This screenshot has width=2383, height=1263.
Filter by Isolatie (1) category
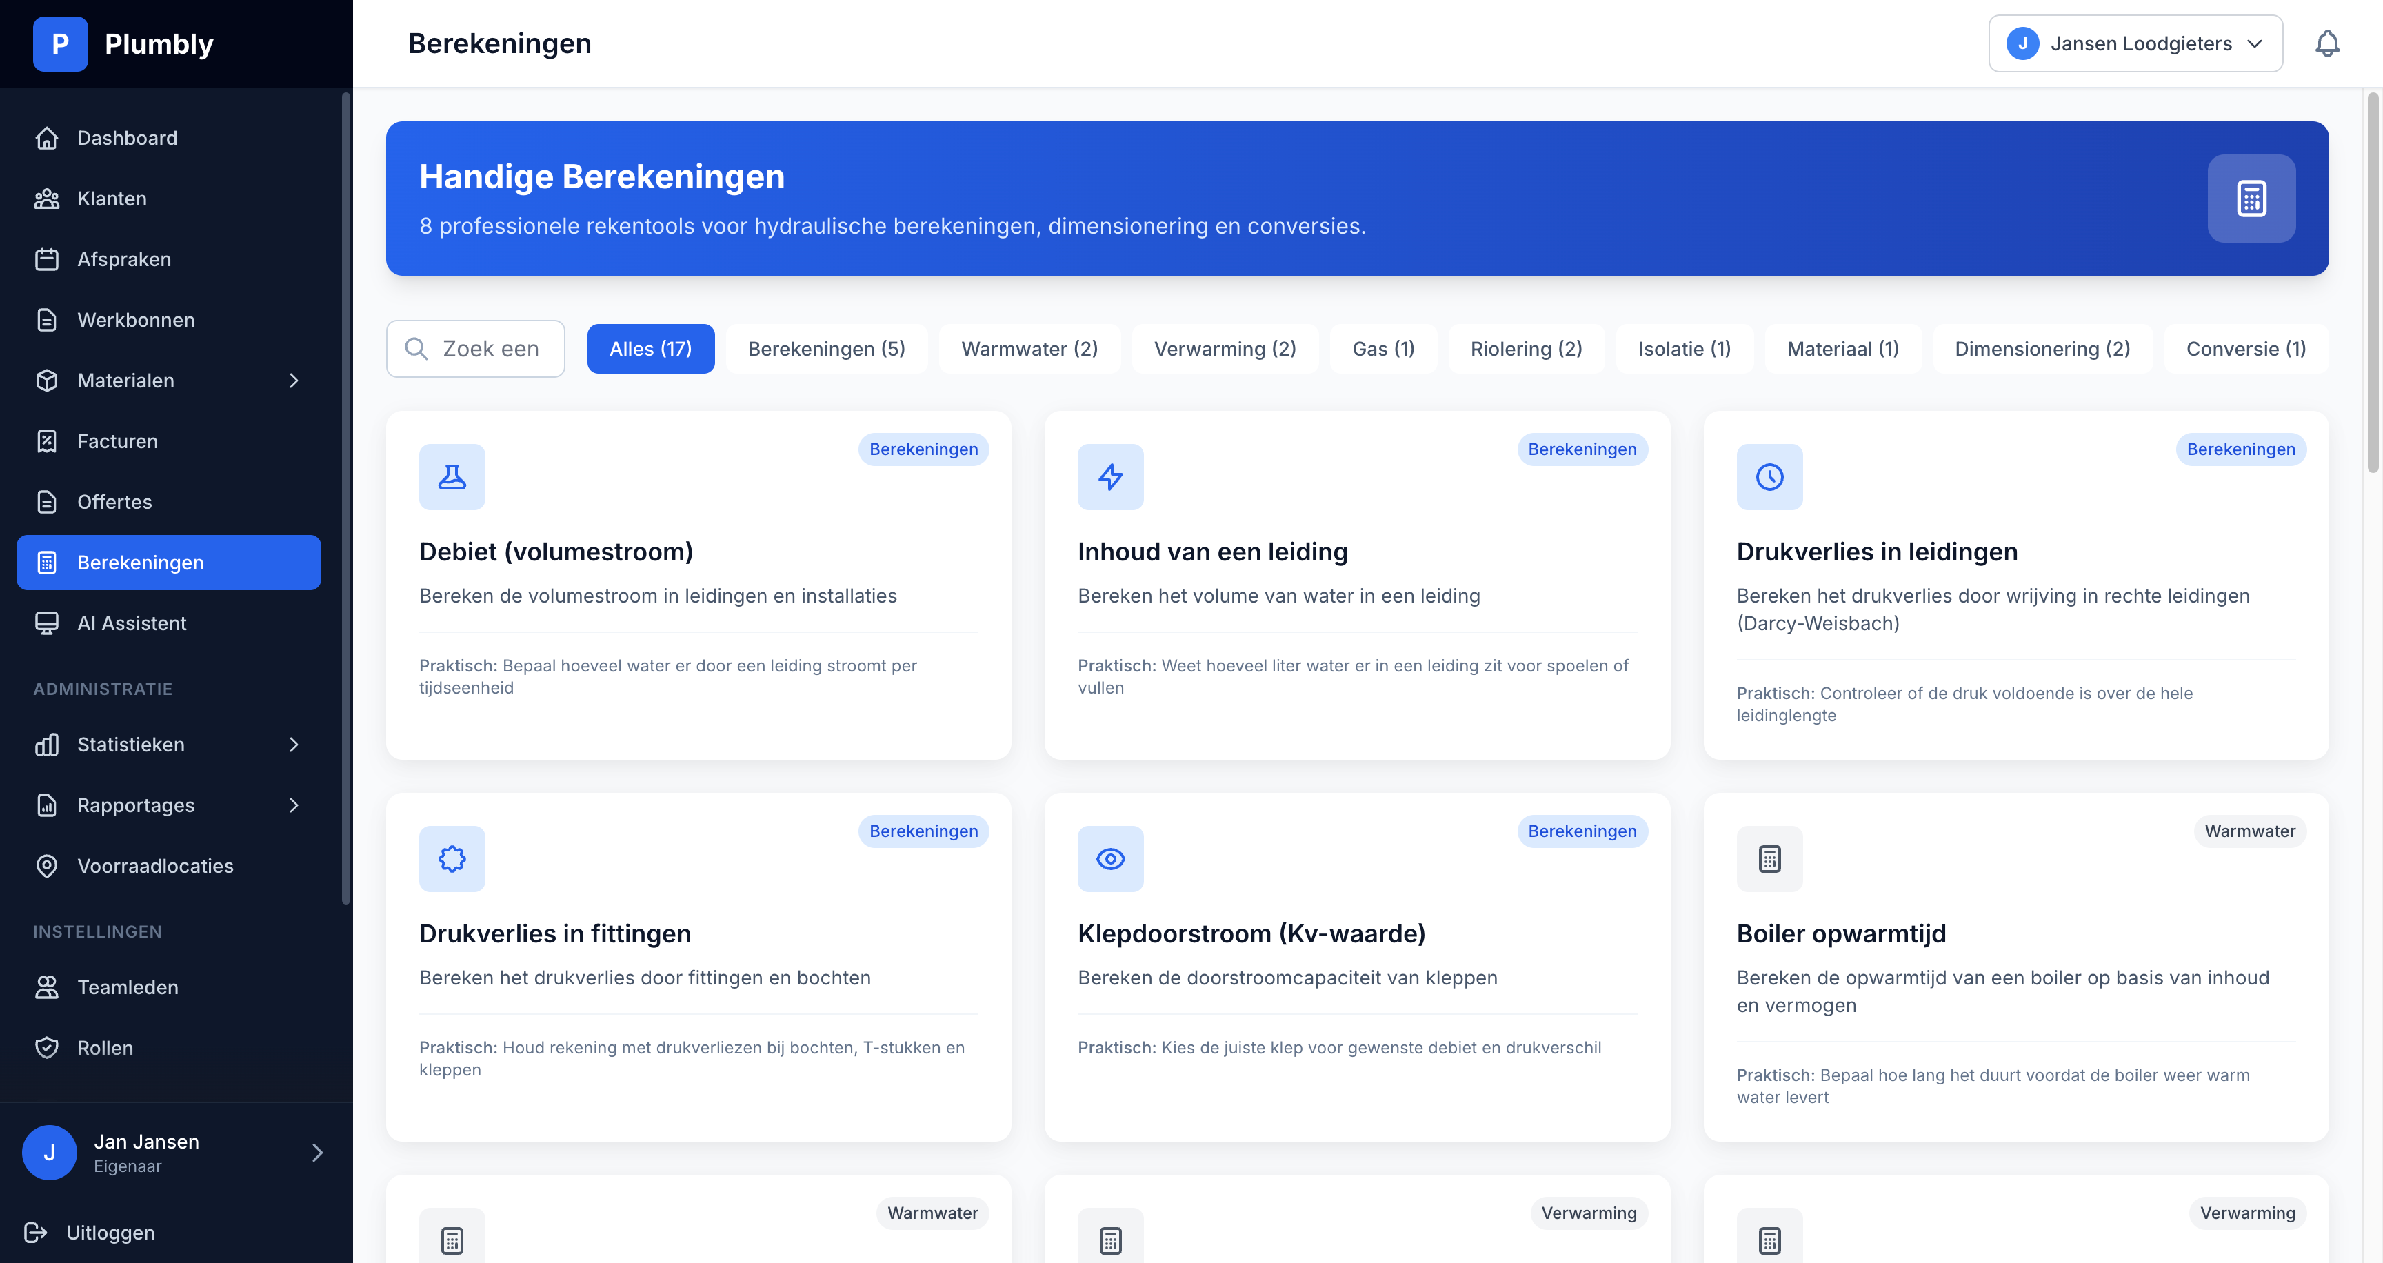(x=1685, y=349)
